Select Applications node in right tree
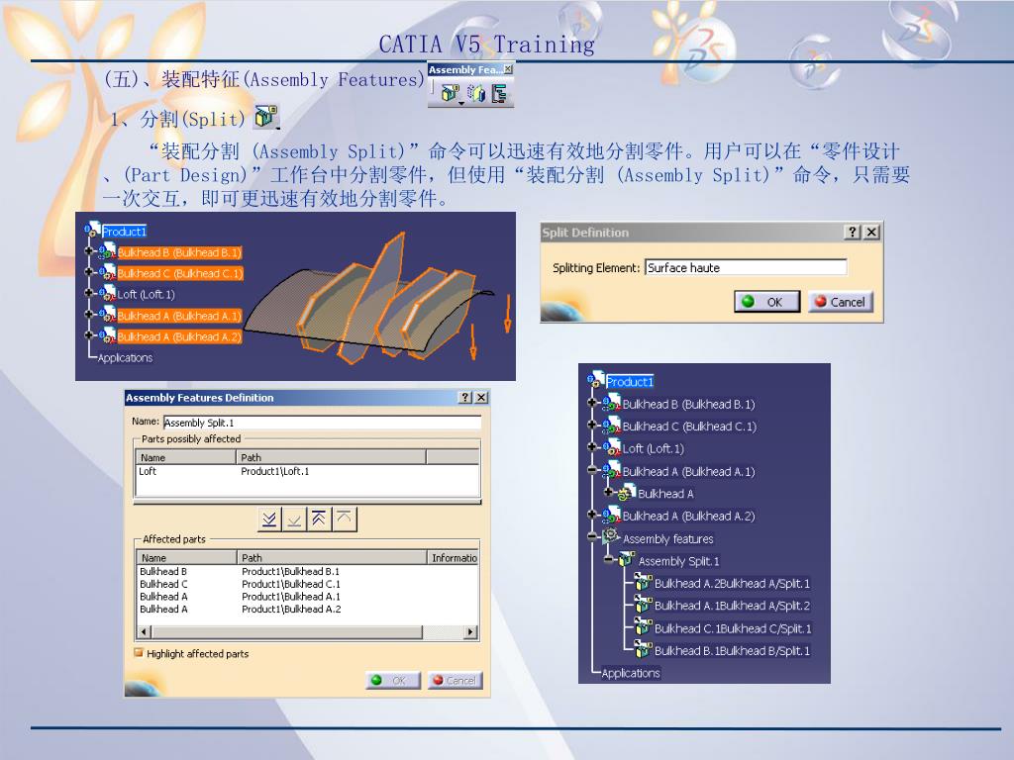Screen dimensions: 1014x760 [x=631, y=673]
